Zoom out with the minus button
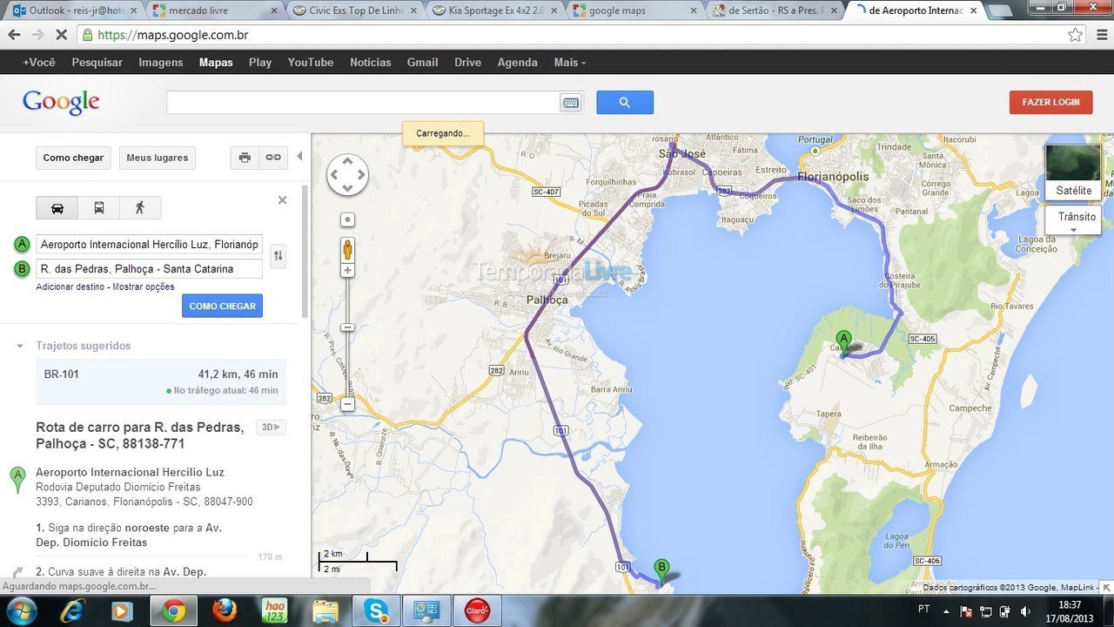 click(x=347, y=404)
